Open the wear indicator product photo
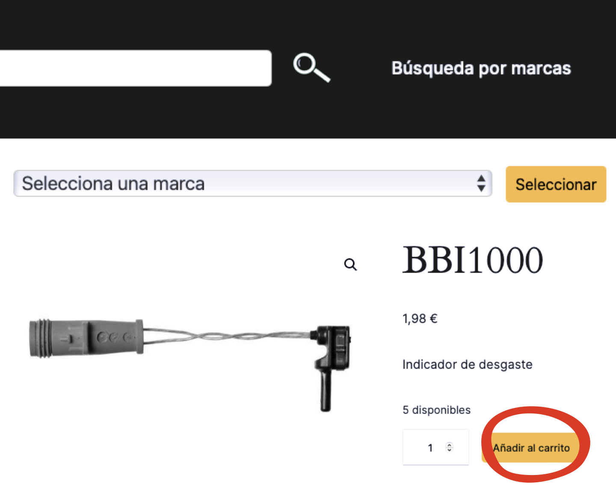616x493 pixels. pos(190,364)
